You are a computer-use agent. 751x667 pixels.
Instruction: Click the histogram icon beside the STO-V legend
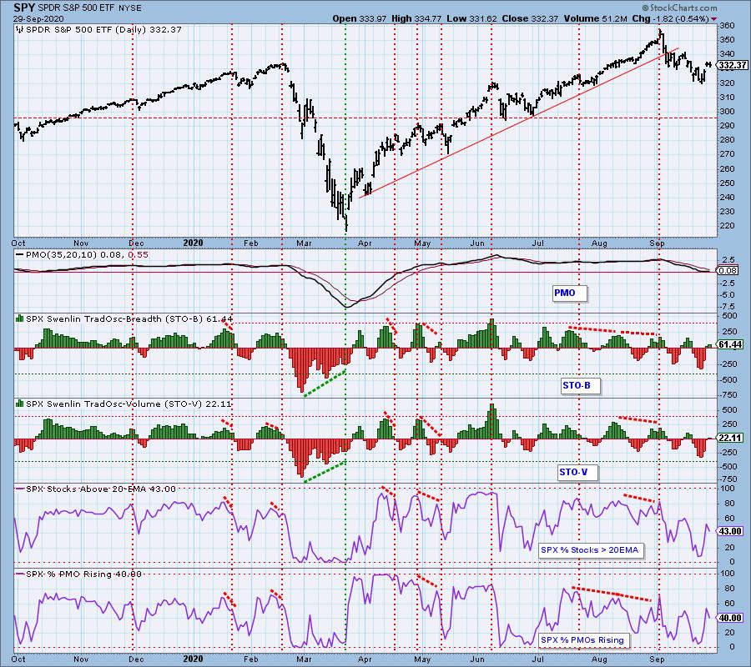pos(20,404)
